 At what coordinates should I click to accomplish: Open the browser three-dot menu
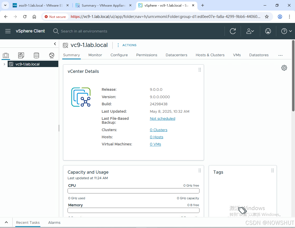289,17
